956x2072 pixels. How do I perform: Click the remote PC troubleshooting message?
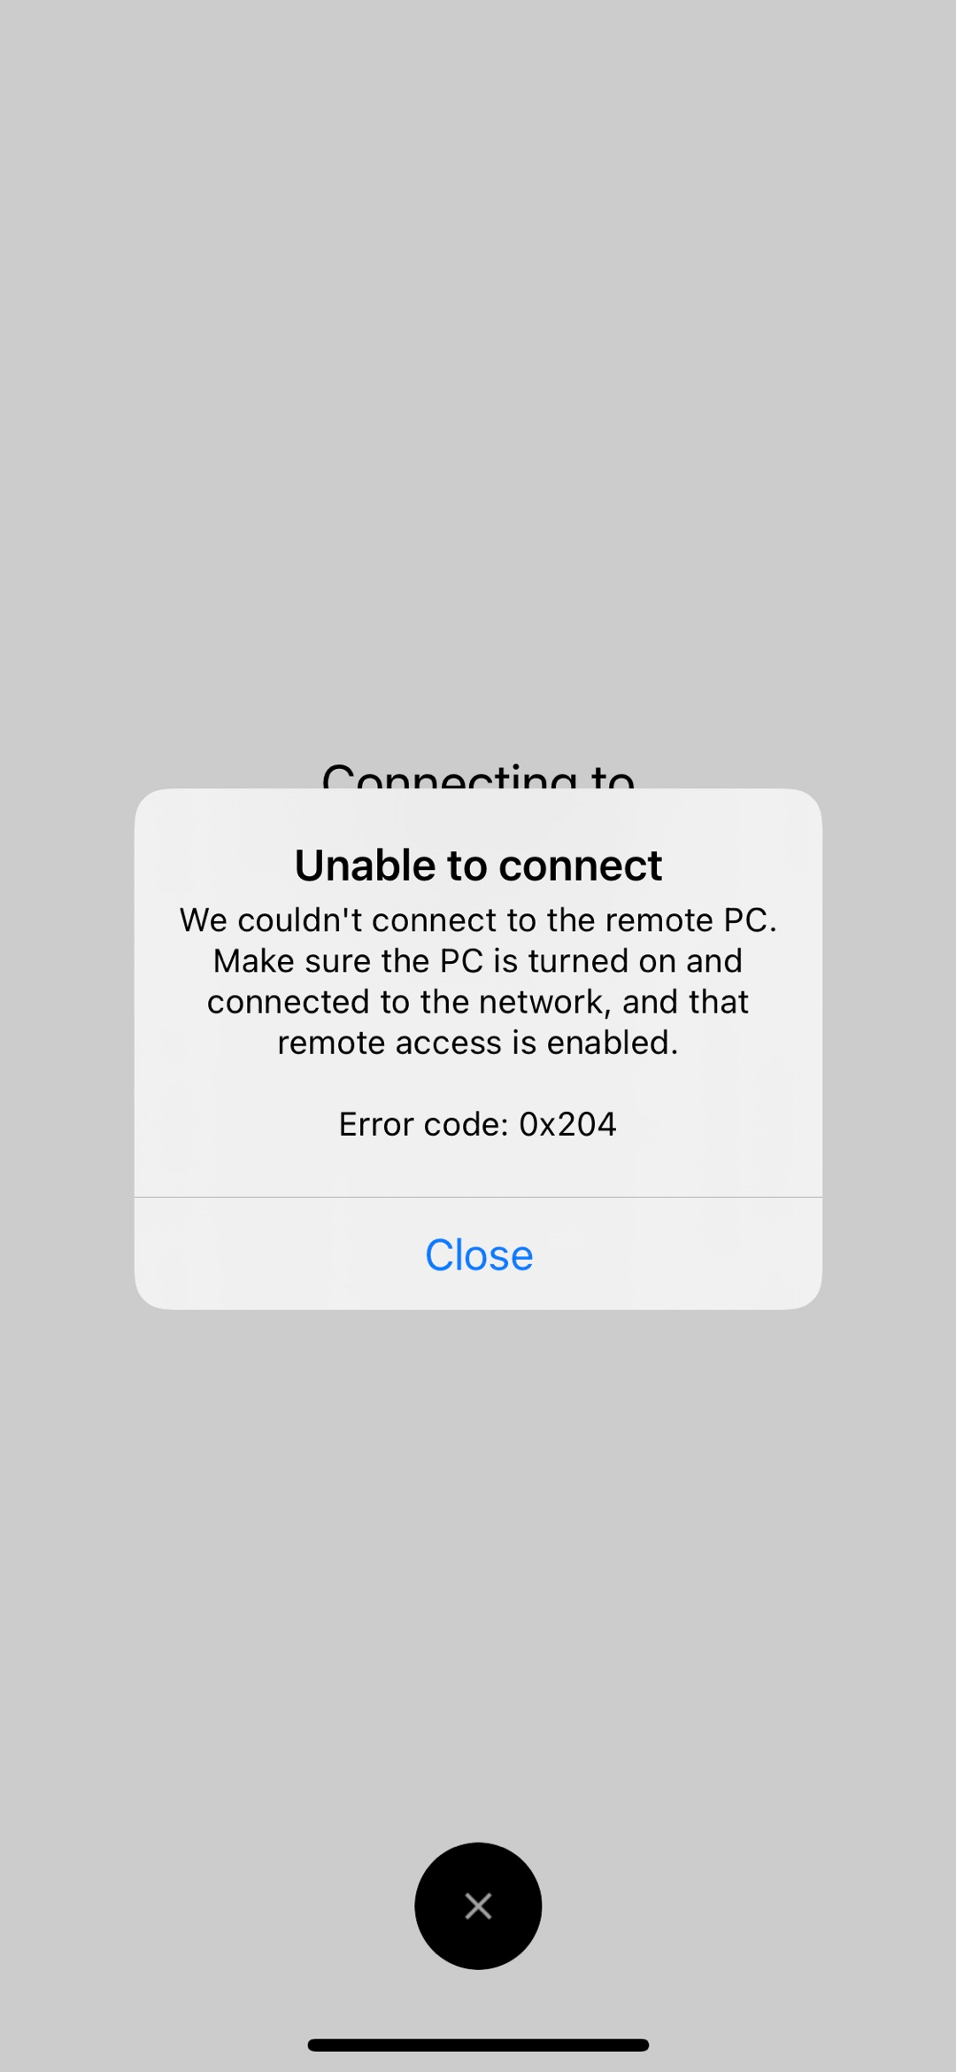[478, 981]
